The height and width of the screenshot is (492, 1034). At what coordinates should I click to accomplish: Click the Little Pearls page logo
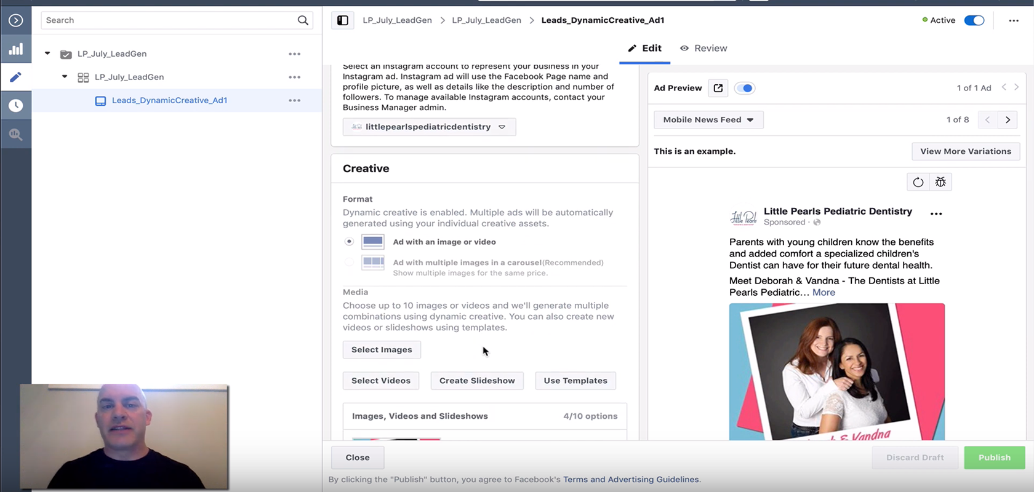pos(743,217)
